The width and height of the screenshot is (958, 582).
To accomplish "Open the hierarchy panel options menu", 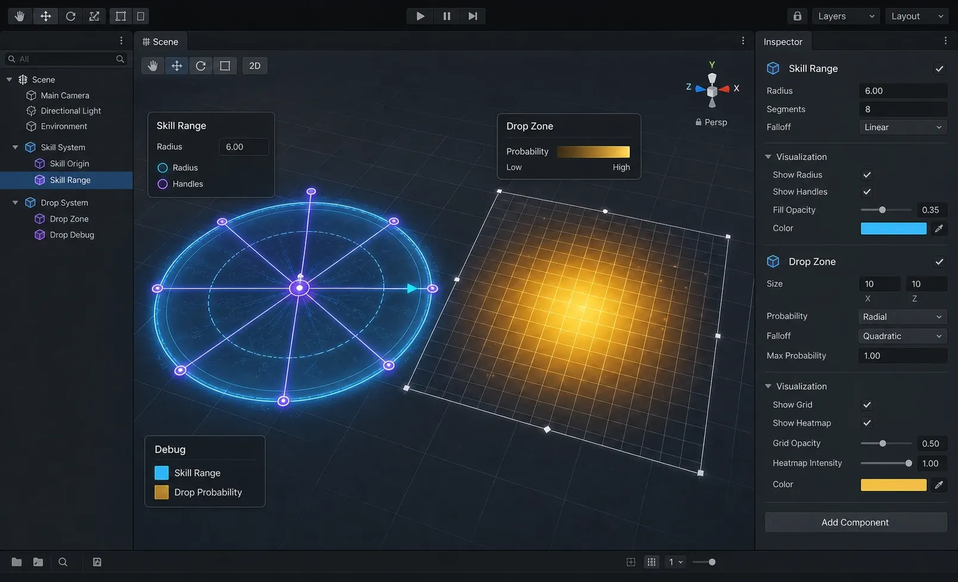I will pyautogui.click(x=121, y=40).
